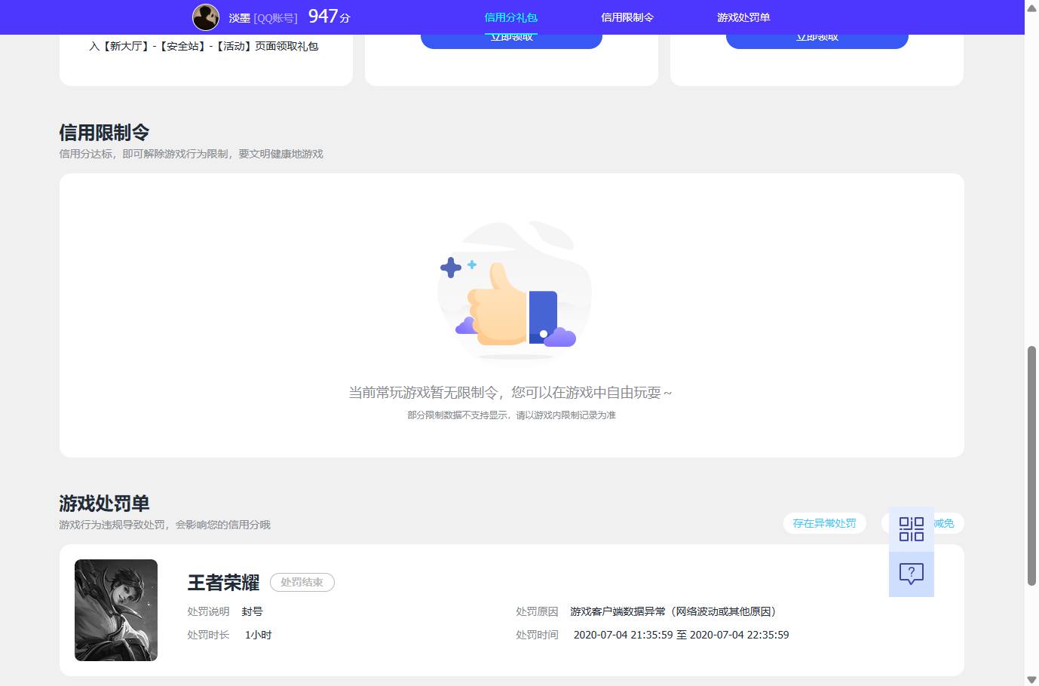Click the scrollbar down arrow

pos(1031,679)
